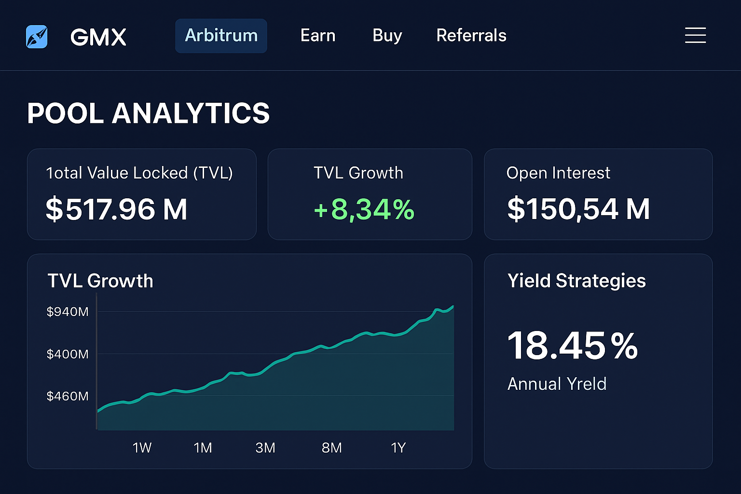Click the TVL Growth chart area

[275, 367]
